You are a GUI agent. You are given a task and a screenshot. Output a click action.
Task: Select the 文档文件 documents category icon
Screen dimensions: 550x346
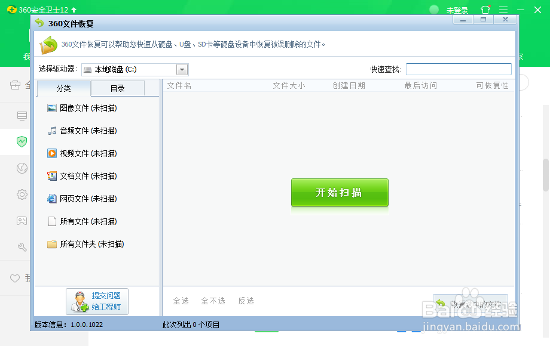52,176
